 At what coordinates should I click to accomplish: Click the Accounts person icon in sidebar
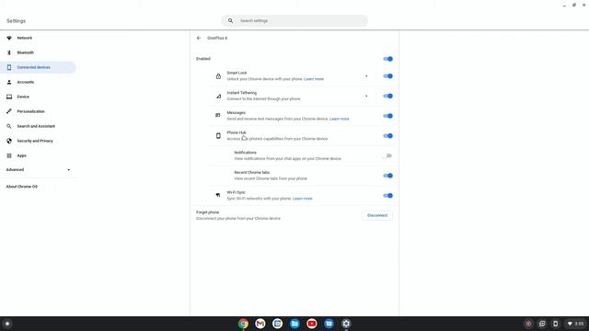pos(9,82)
